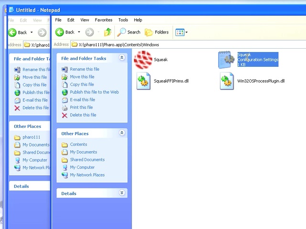Open Back history dropdown arrow in front window
Viewport: 306px width, 229px height.
[x=79, y=32]
